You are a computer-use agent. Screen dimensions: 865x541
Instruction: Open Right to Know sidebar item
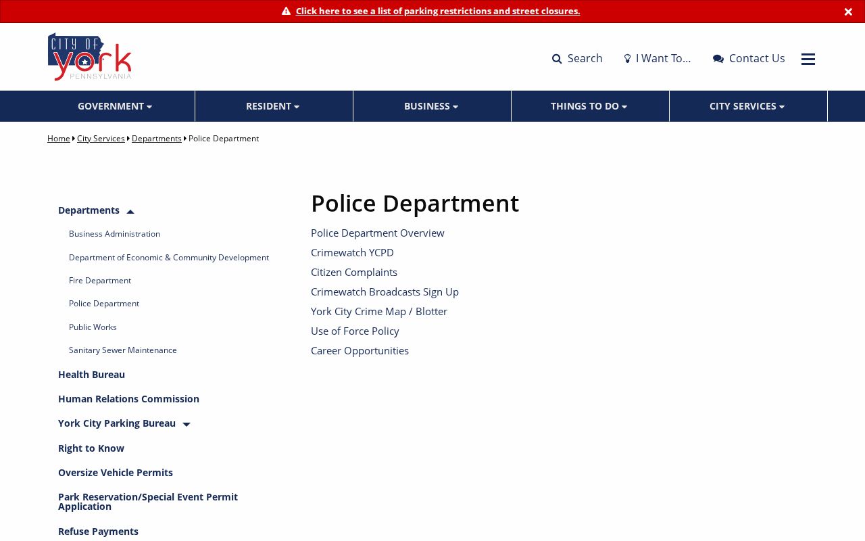(91, 448)
